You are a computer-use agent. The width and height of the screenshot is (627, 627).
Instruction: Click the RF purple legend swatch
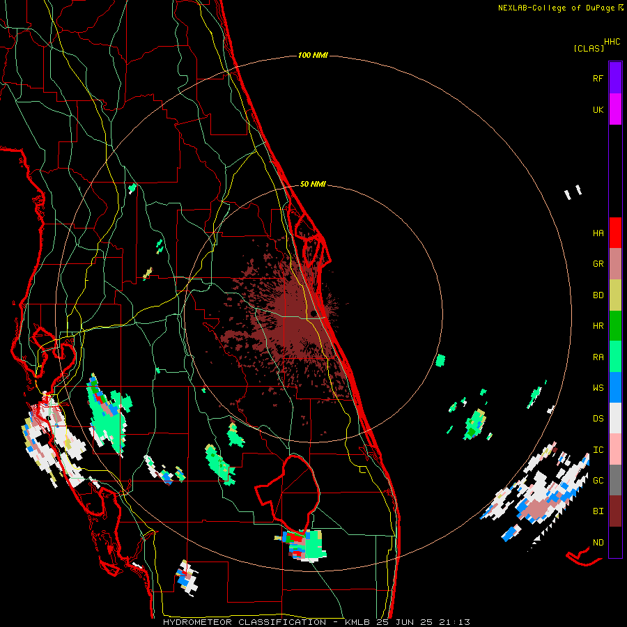(x=615, y=77)
